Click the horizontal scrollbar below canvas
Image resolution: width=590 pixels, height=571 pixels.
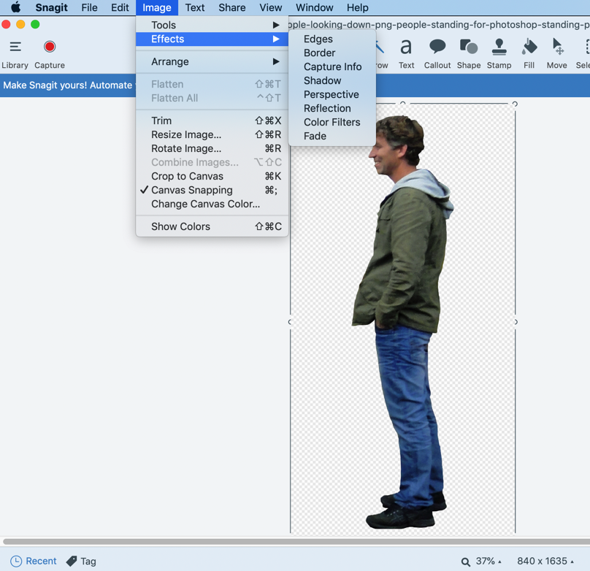(292, 542)
